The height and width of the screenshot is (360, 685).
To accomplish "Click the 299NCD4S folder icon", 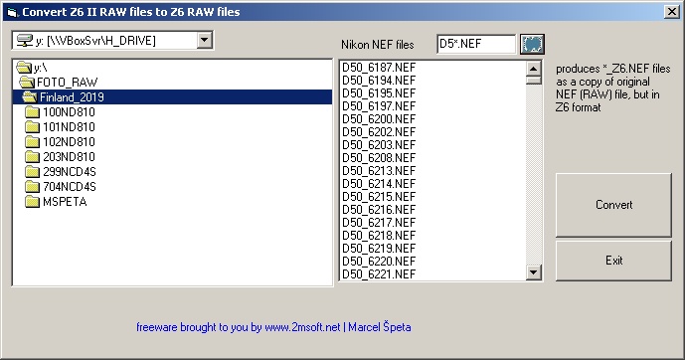I will (x=33, y=171).
